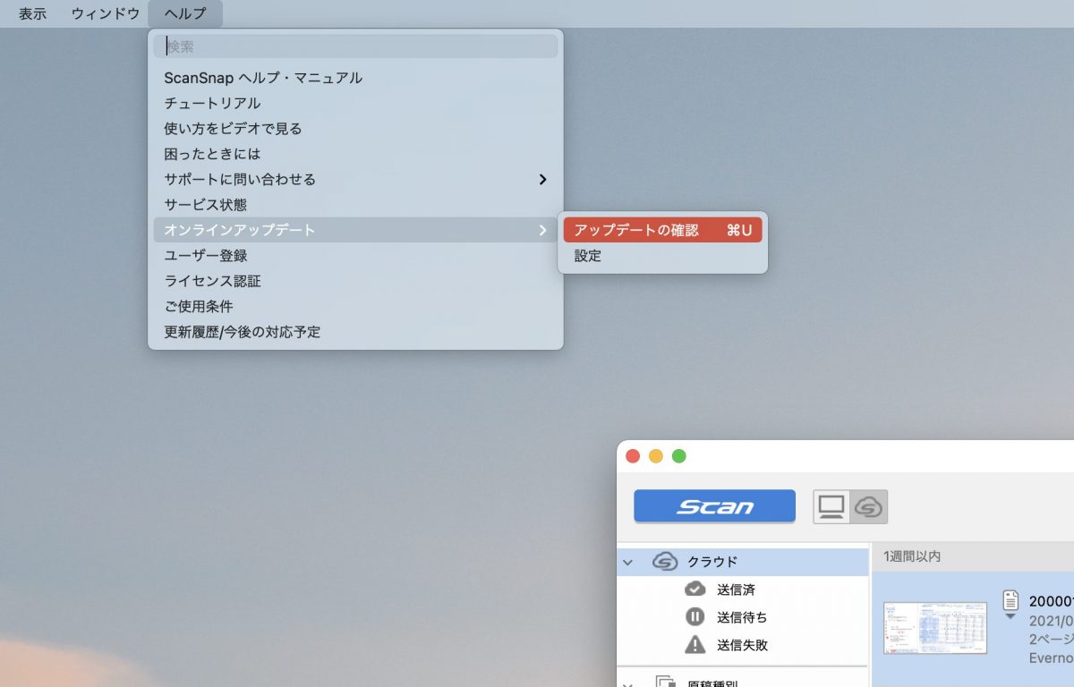Switch to cloud view icon
Viewport: 1074px width, 687px height.
[868, 506]
